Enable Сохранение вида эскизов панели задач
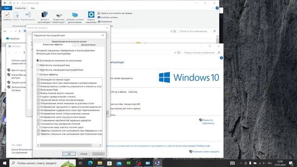 click(x=39, y=127)
